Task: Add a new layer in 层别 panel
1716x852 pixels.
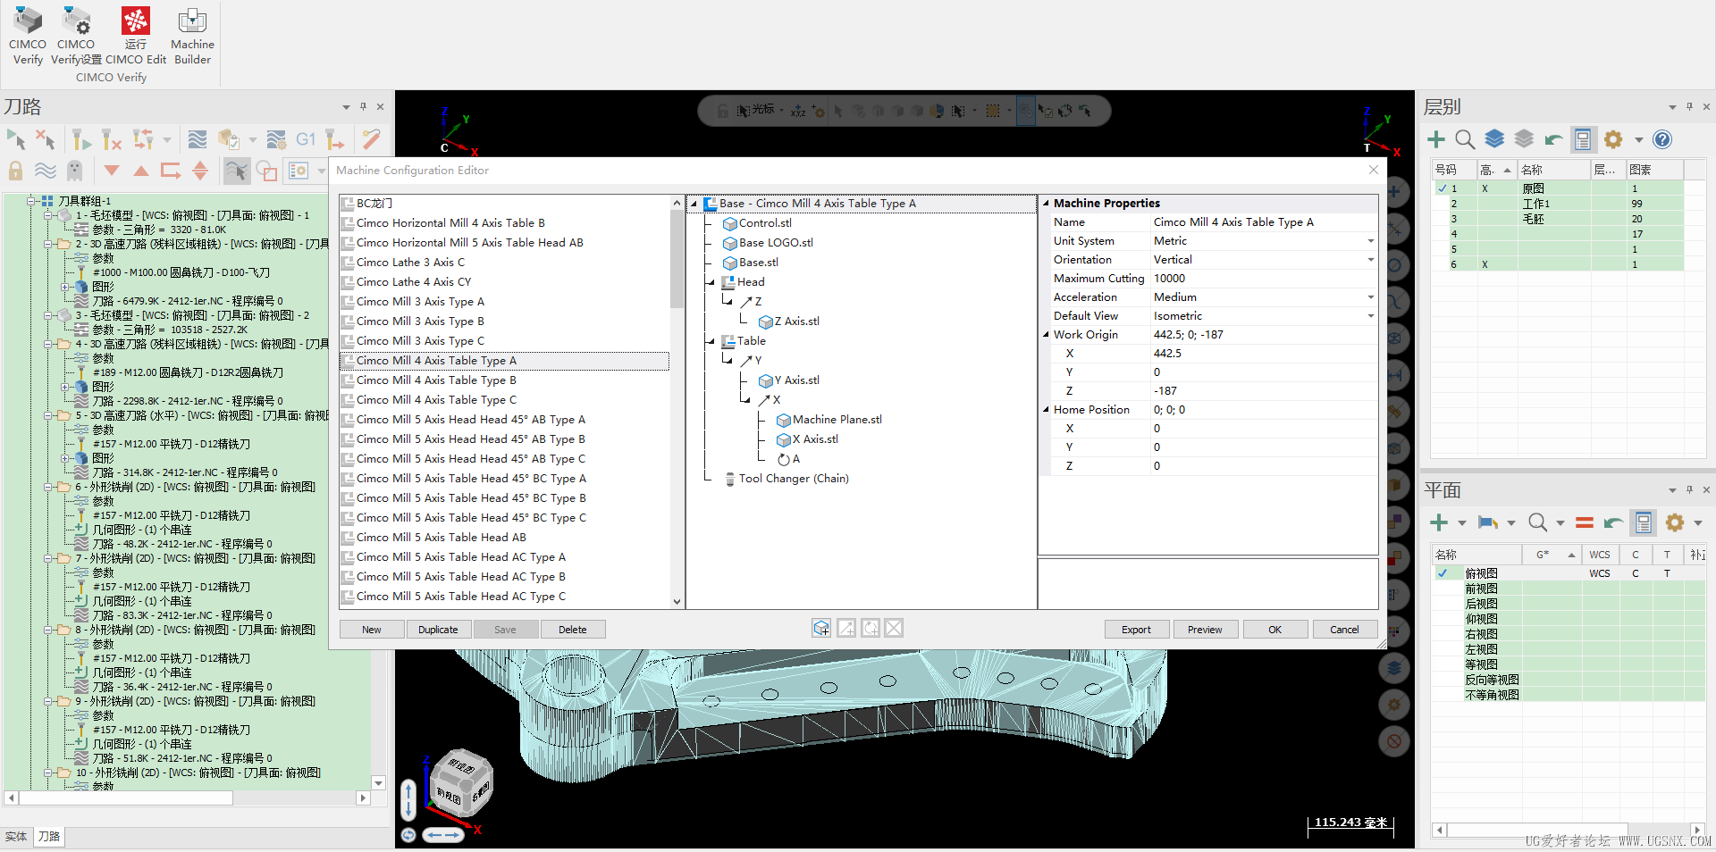Action: (x=1436, y=139)
